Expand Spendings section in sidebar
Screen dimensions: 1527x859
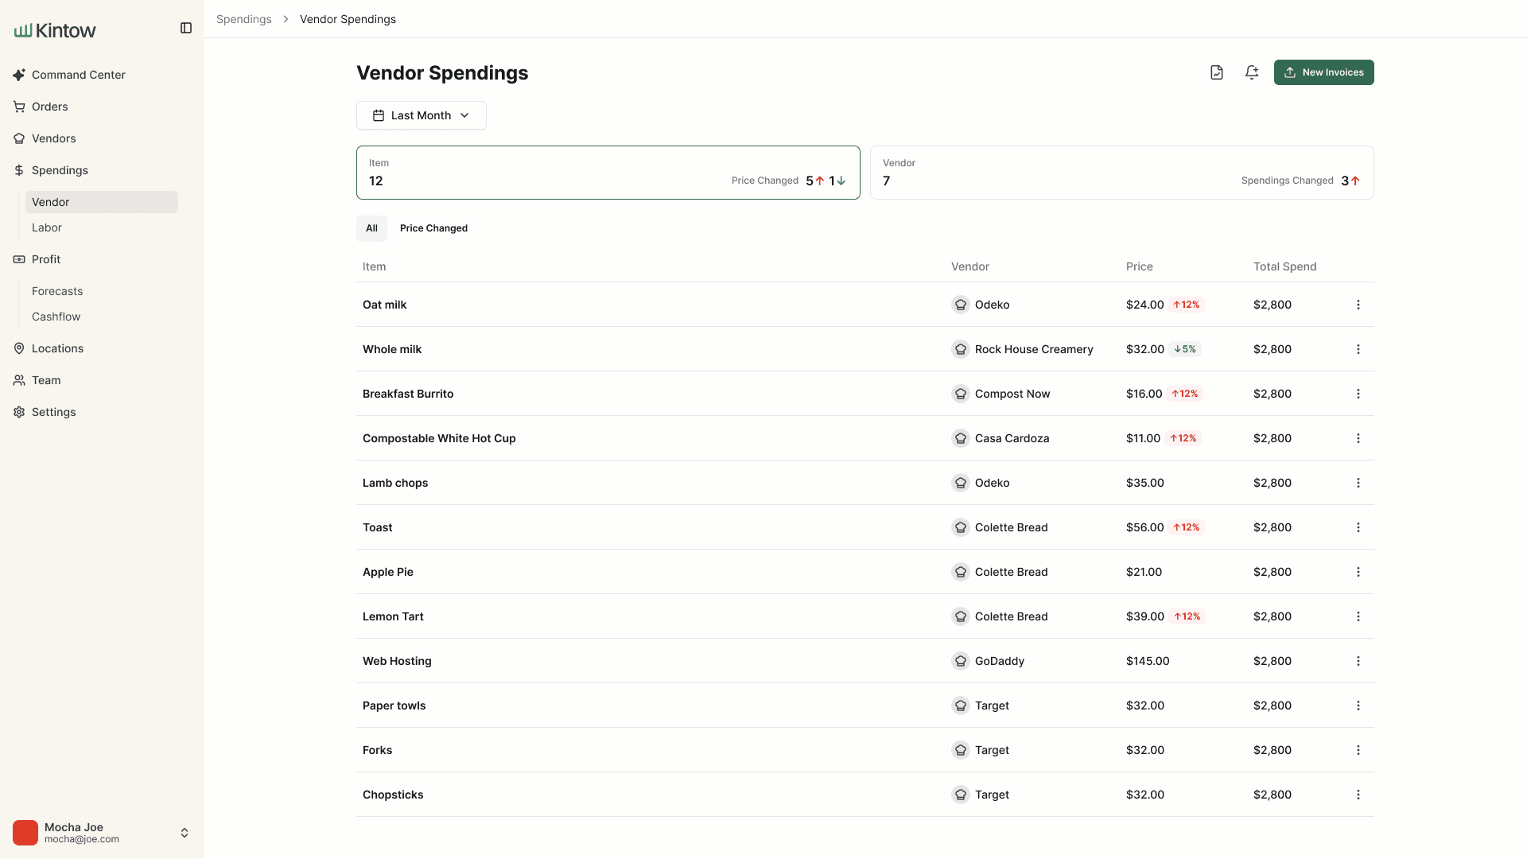tap(60, 170)
